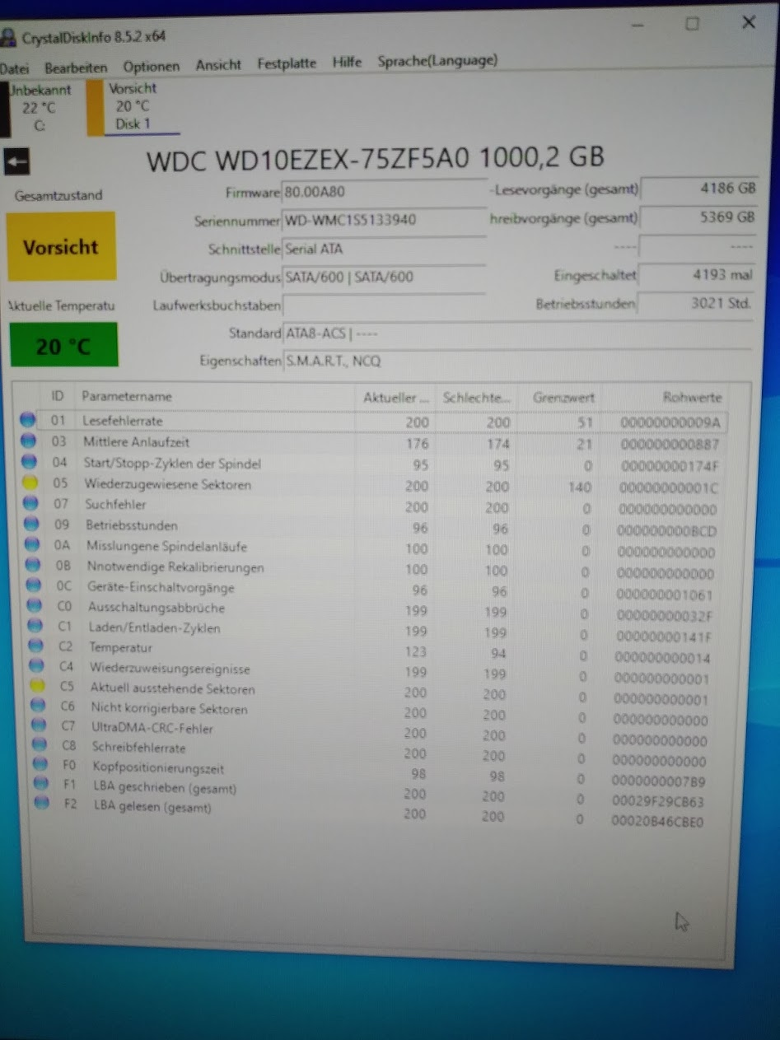Click the green 20 °C temperature button

click(x=63, y=343)
